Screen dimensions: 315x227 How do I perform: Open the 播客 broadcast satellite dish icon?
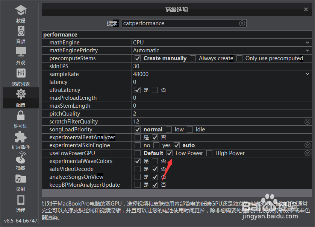[21, 158]
